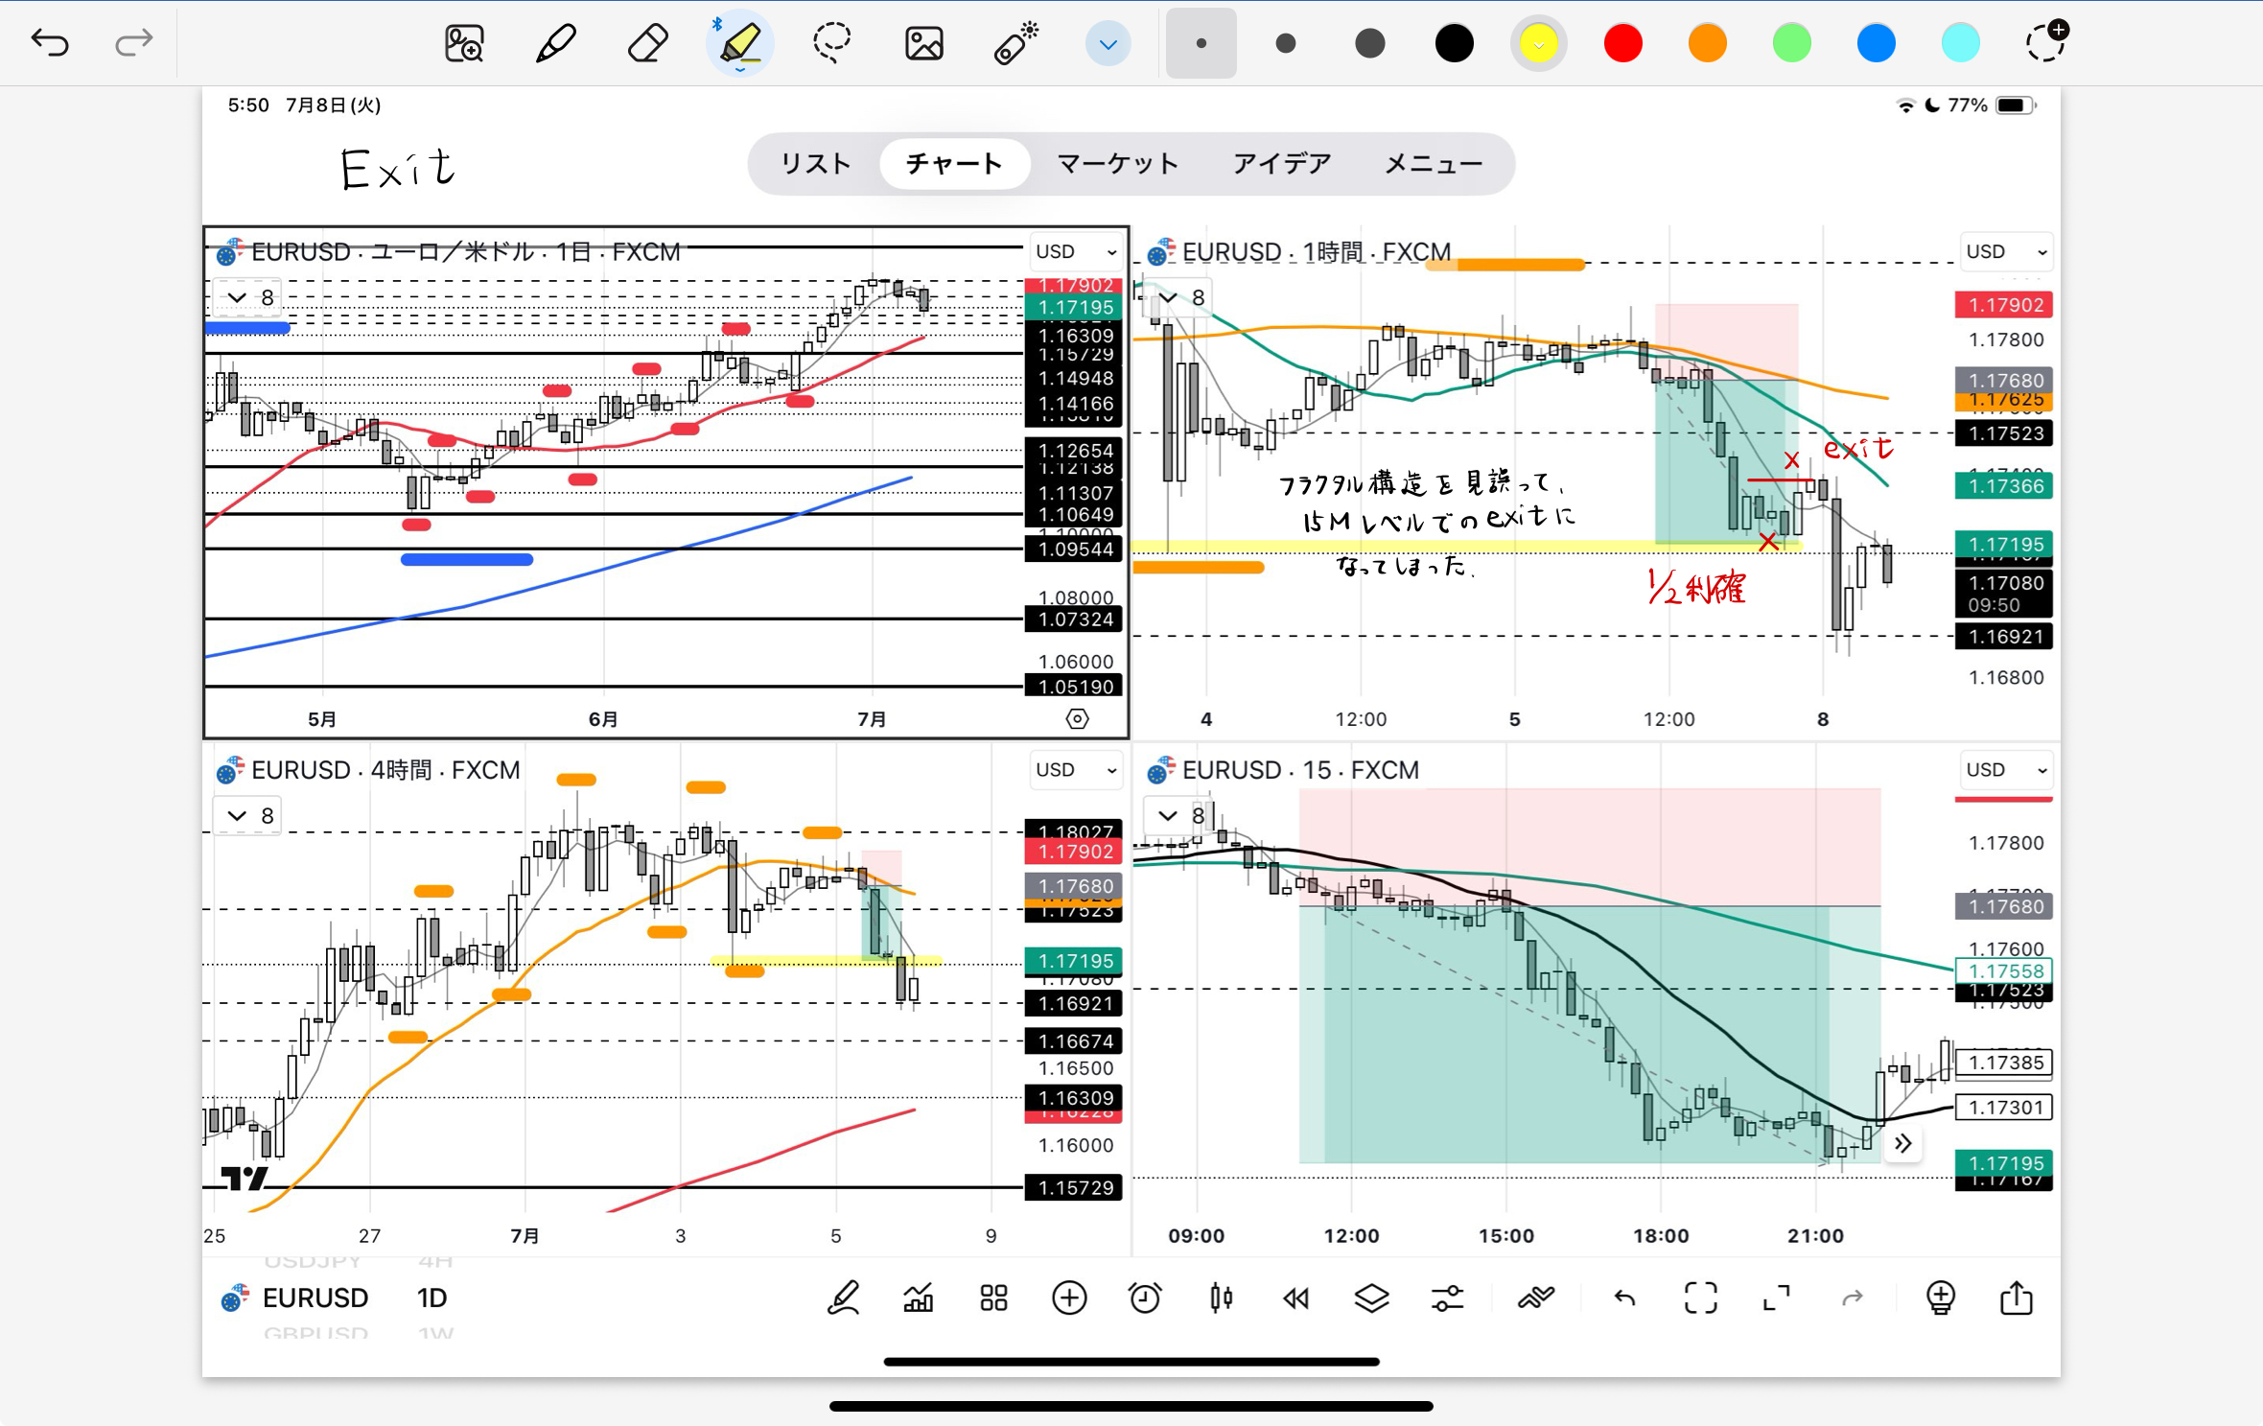Choose the smallest stroke size dot
The image size is (2263, 1426).
tap(1201, 43)
